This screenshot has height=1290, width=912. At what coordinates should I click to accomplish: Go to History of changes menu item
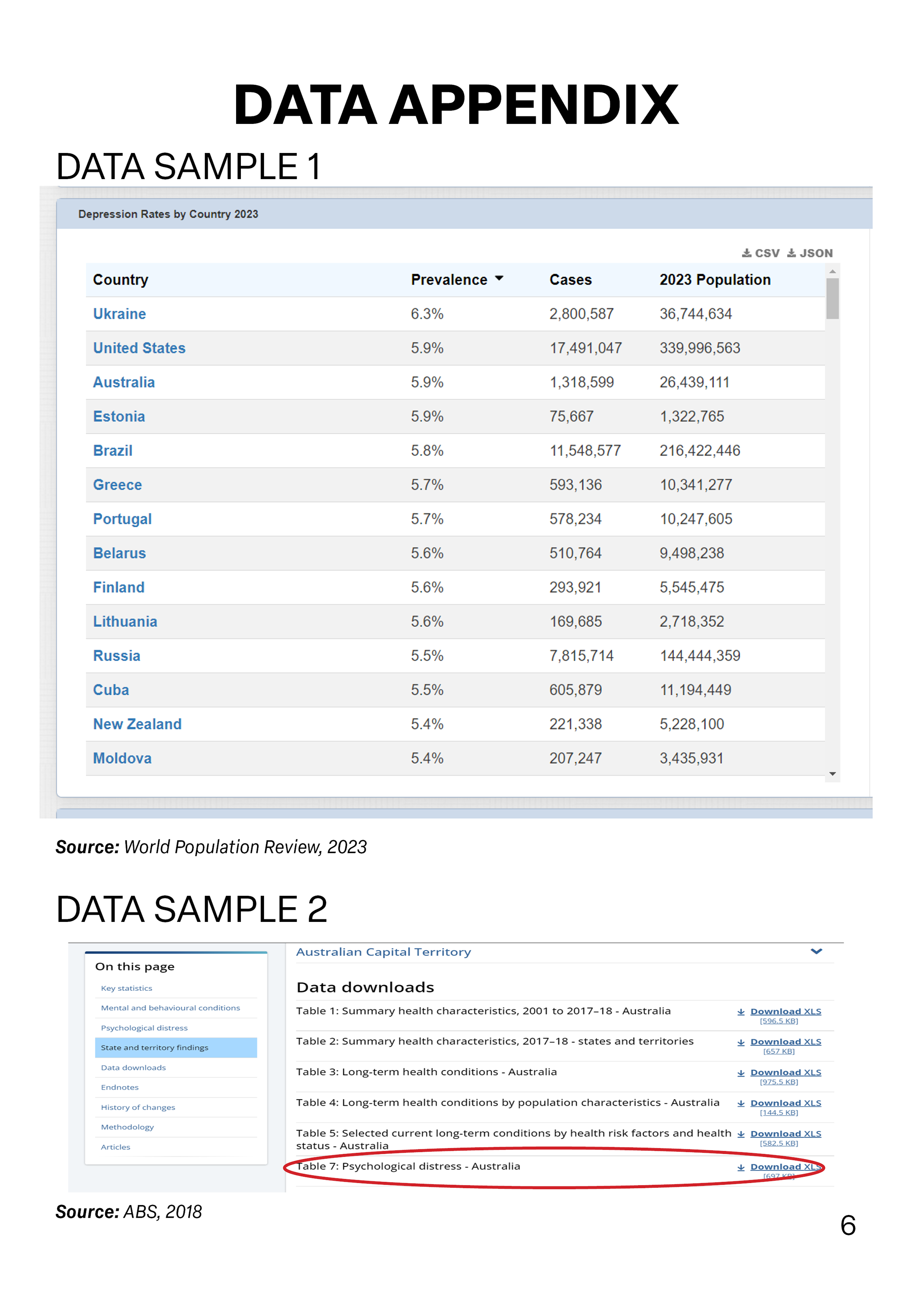(x=138, y=1108)
